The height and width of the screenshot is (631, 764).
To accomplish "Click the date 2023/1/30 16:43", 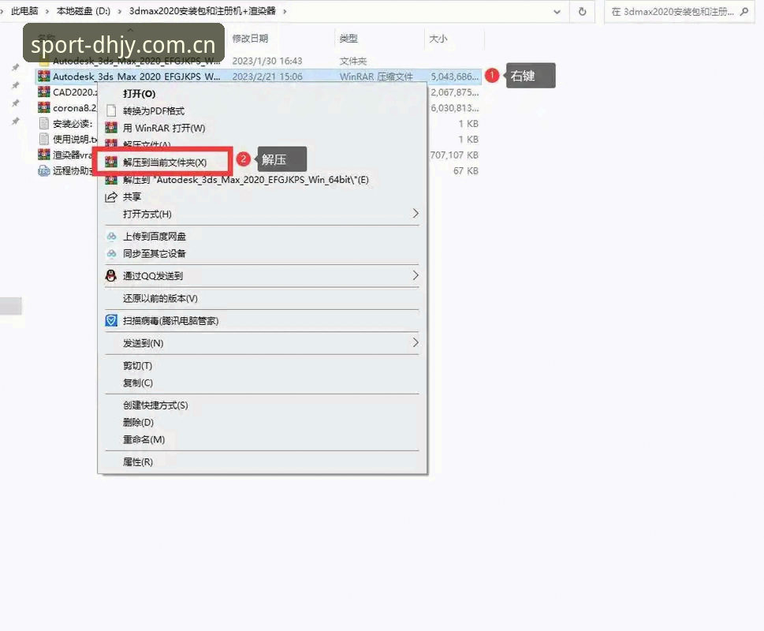I will [267, 61].
